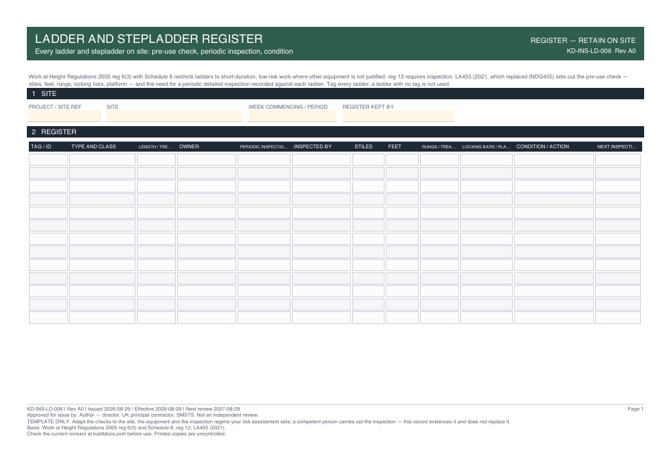The width and height of the screenshot is (671, 475).
Task: Click the CONDITION / ACTION column header
Action: point(542,146)
